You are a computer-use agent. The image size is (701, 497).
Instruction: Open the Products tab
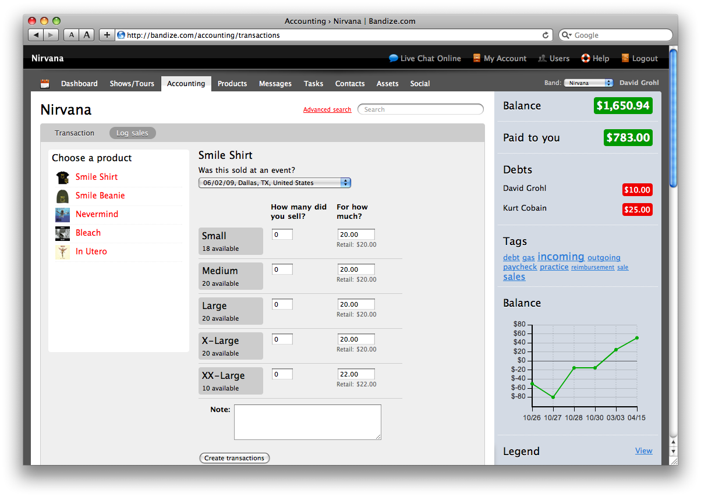232,84
